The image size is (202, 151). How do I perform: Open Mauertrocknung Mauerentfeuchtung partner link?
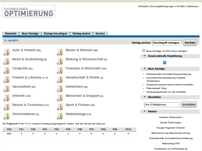click(x=171, y=133)
